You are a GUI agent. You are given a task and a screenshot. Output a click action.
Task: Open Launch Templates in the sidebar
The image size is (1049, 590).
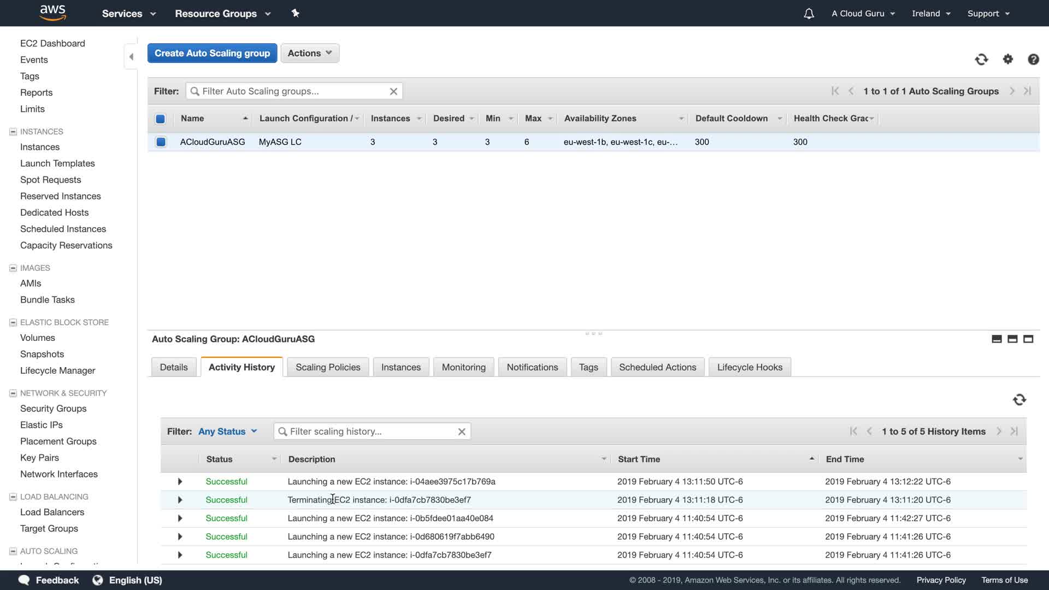coord(57,163)
